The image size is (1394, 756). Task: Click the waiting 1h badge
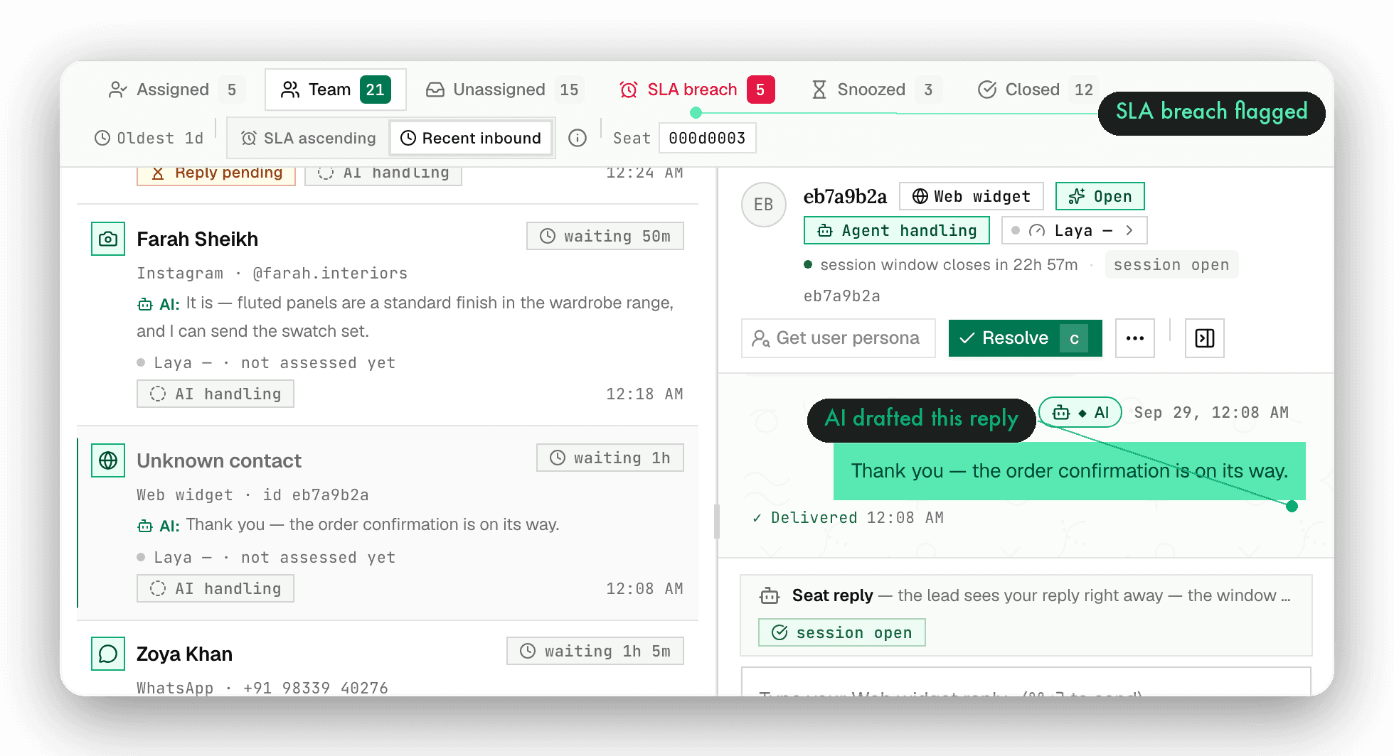(610, 458)
